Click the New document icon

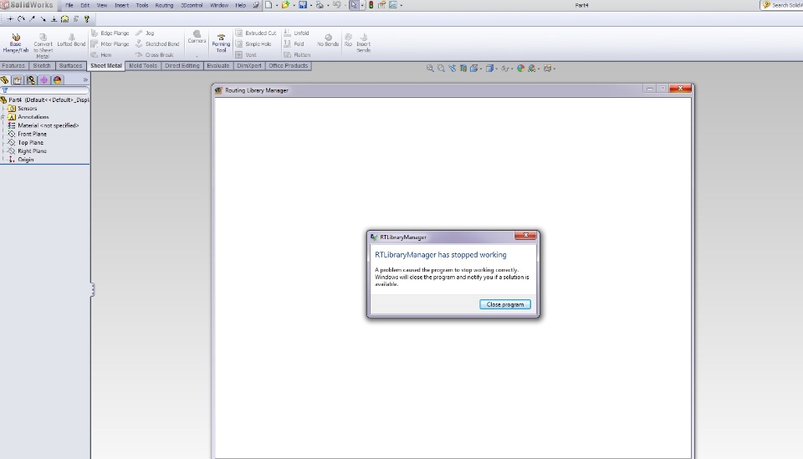tap(269, 5)
